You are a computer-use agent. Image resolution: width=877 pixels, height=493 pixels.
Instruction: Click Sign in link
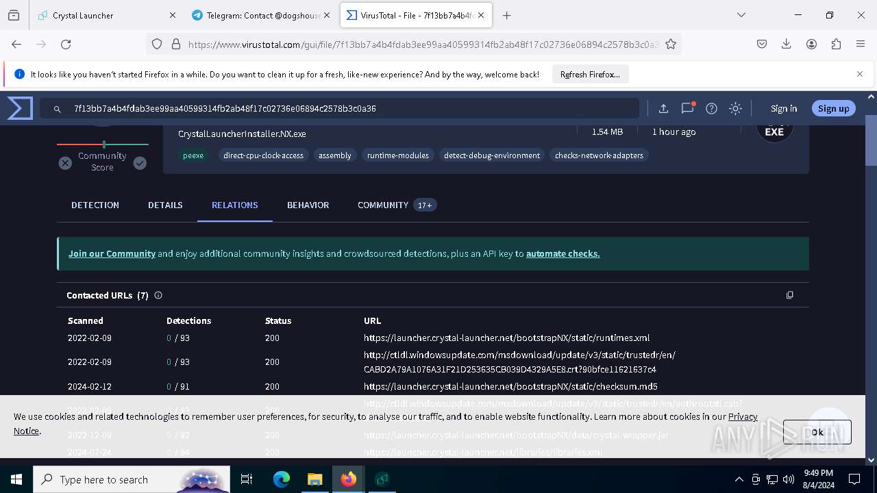tap(784, 108)
